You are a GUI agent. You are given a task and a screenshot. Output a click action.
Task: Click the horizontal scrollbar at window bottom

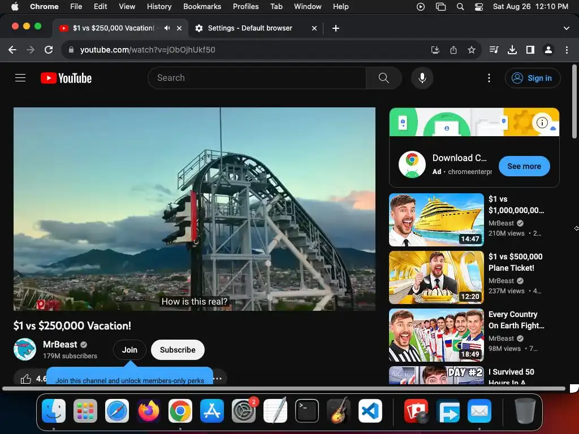(x=284, y=389)
